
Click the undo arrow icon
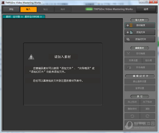132,116
